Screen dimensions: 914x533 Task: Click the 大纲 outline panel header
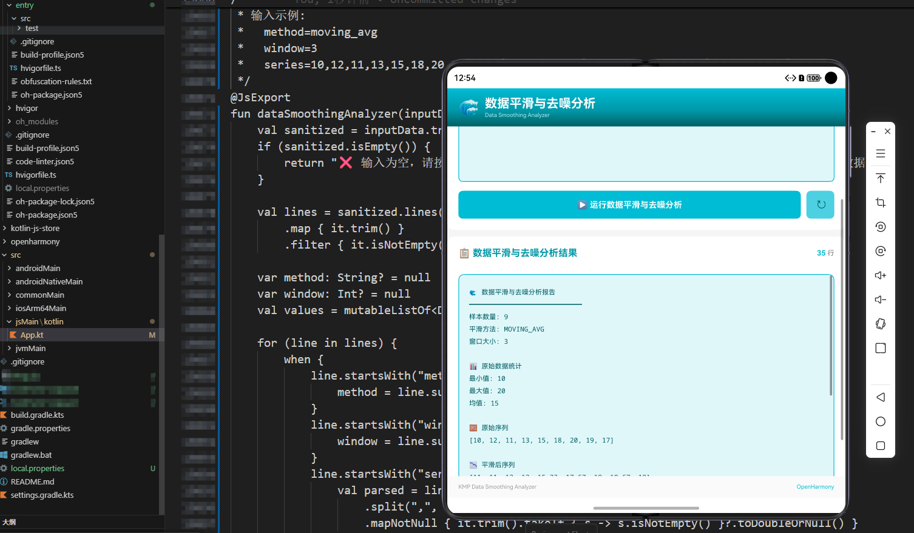(x=9, y=522)
